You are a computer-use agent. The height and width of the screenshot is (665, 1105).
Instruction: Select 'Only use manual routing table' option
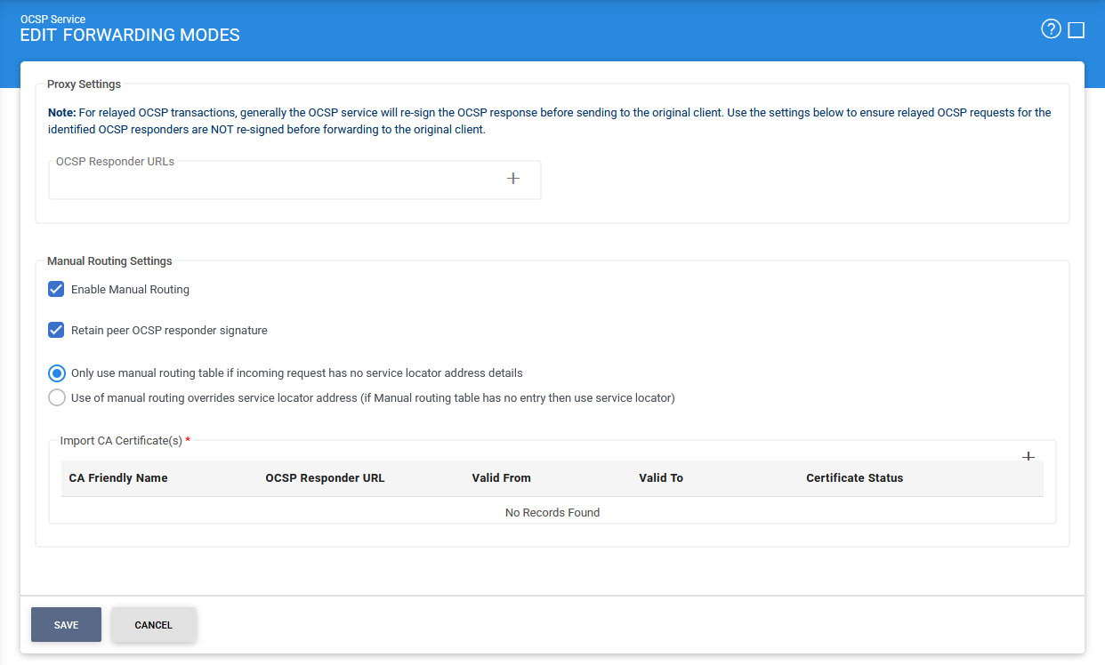[x=57, y=373]
